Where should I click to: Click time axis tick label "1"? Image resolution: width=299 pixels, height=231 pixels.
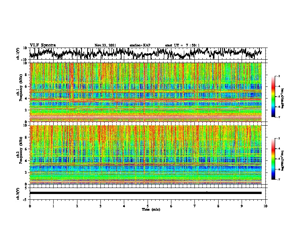click(53, 206)
